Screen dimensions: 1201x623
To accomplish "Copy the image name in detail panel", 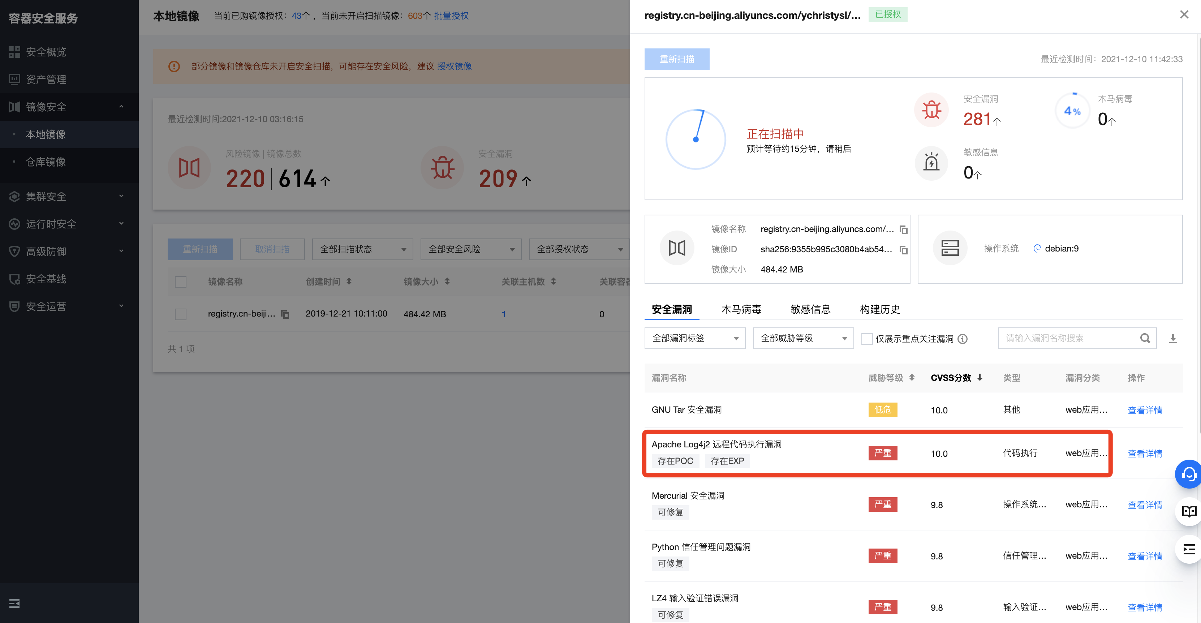I will 903,229.
